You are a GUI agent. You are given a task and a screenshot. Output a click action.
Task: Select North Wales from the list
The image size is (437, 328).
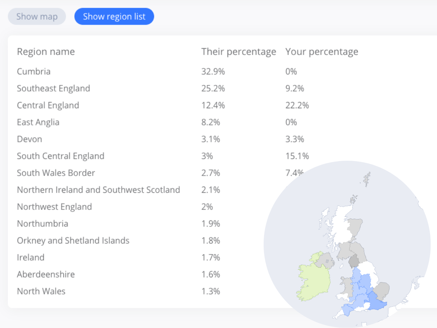coord(41,291)
